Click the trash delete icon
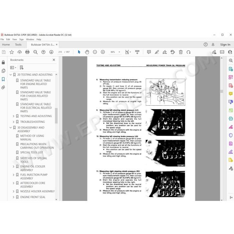The height and width of the screenshot is (234, 234). (181, 52)
